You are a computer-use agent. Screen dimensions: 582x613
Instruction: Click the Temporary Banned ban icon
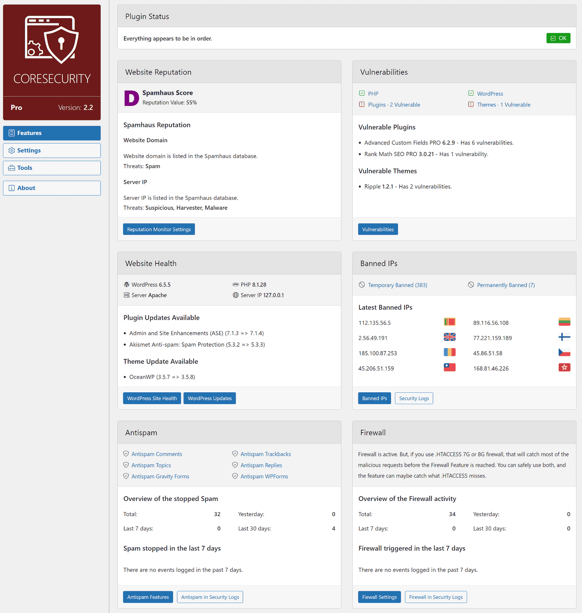click(x=362, y=285)
